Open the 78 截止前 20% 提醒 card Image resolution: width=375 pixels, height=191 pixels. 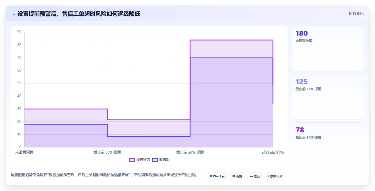328,145
